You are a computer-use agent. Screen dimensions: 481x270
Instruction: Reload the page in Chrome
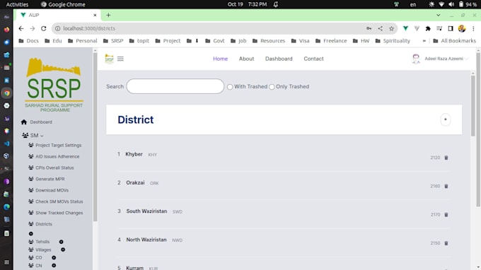(44, 28)
